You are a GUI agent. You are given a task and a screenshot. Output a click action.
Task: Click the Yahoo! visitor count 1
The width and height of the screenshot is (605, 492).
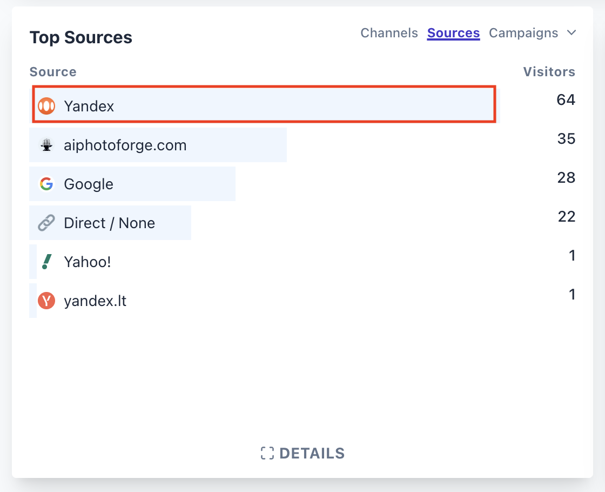tap(572, 256)
